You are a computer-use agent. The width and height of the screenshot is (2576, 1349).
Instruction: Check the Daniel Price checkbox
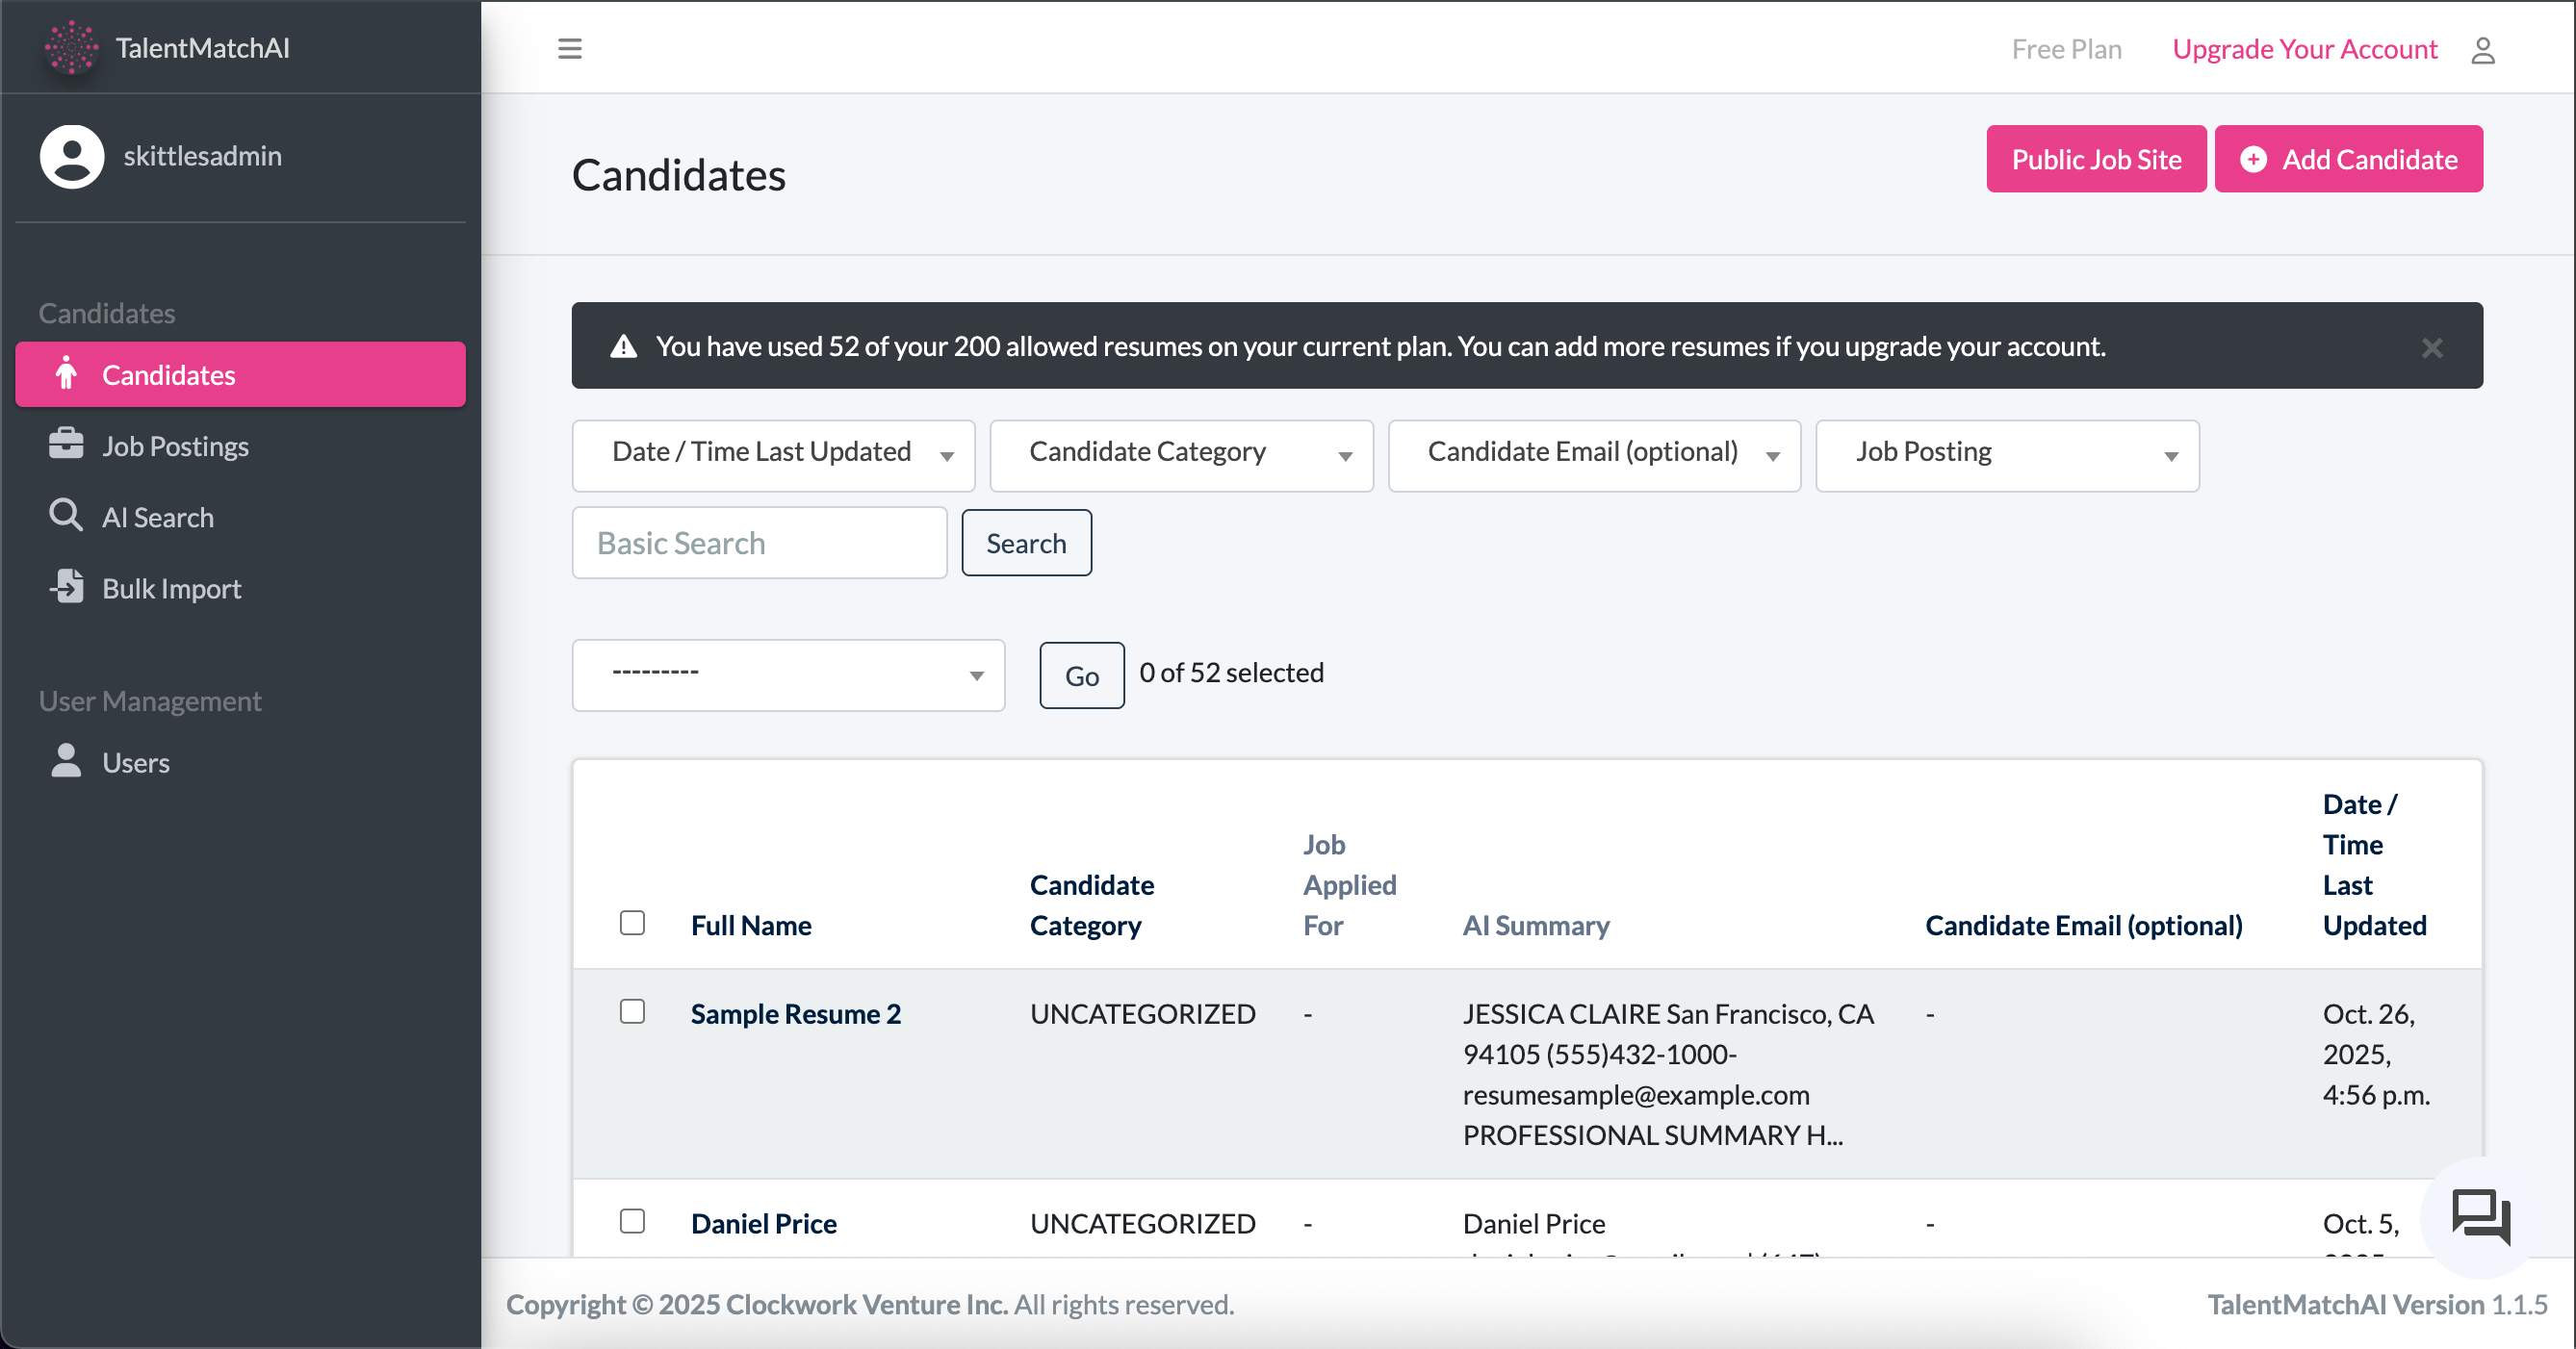632,1221
